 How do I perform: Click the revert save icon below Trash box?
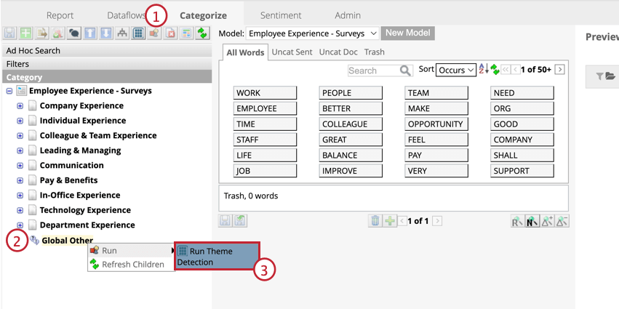[x=240, y=220]
